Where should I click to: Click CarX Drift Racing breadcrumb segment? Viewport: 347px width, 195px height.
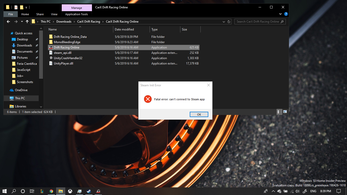tap(89, 22)
